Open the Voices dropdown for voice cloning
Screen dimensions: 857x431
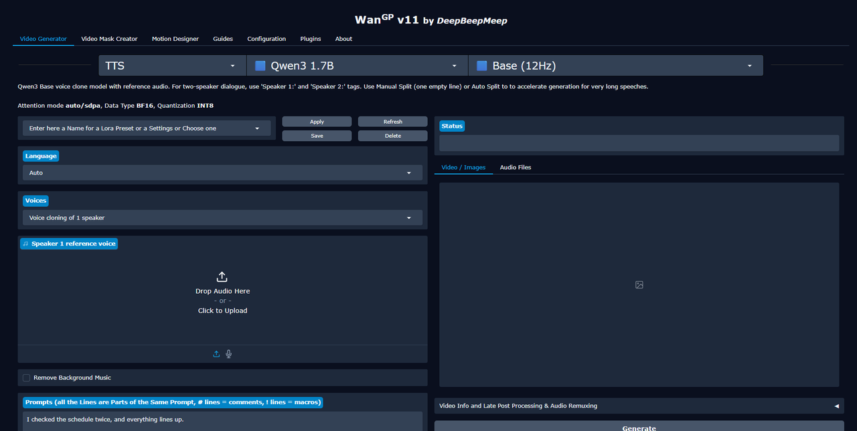click(222, 218)
